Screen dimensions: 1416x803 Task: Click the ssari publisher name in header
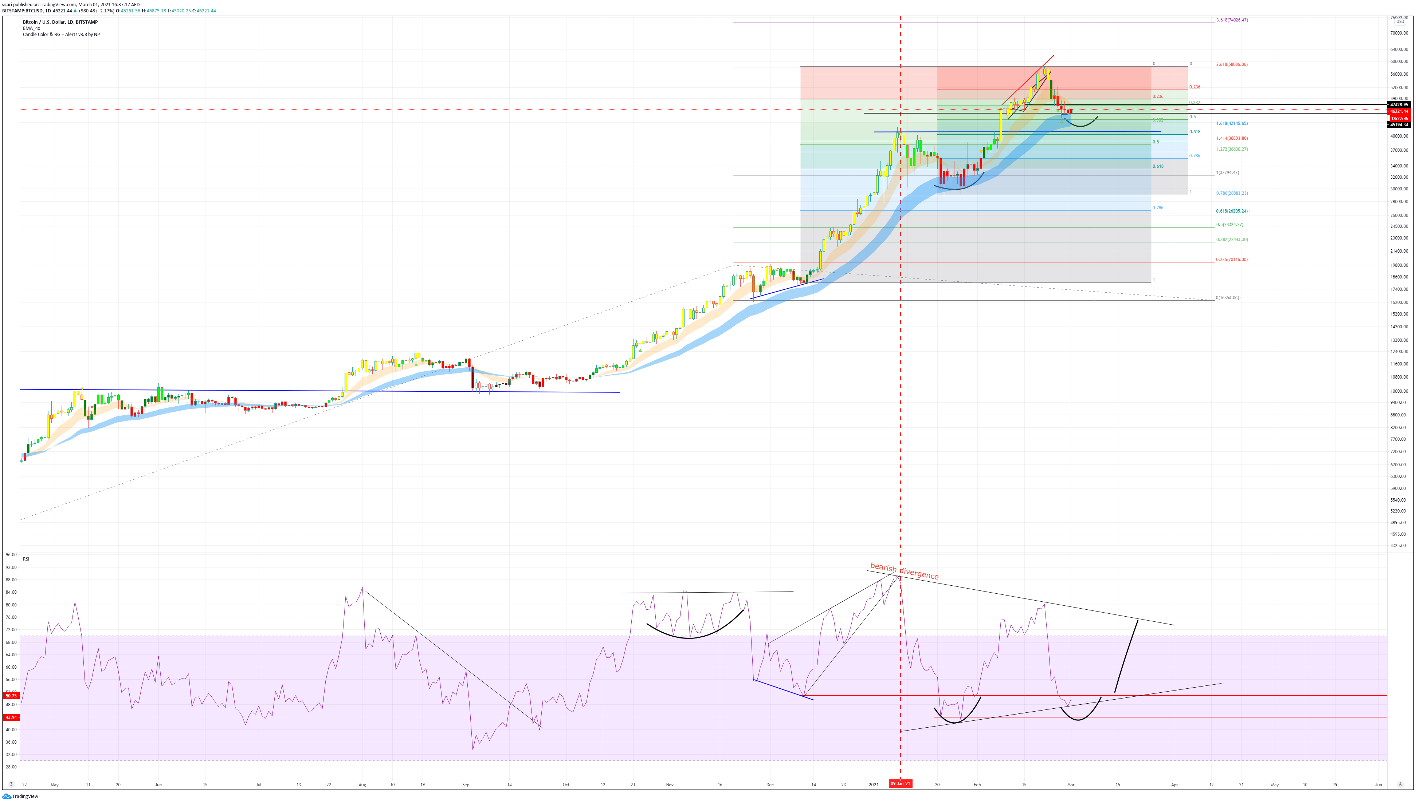(x=7, y=4)
